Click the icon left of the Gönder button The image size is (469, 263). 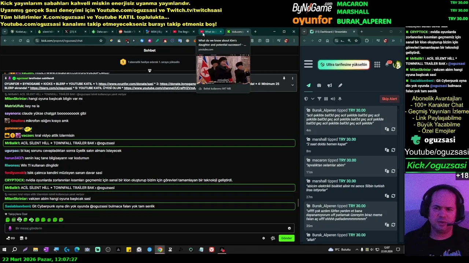(273, 238)
